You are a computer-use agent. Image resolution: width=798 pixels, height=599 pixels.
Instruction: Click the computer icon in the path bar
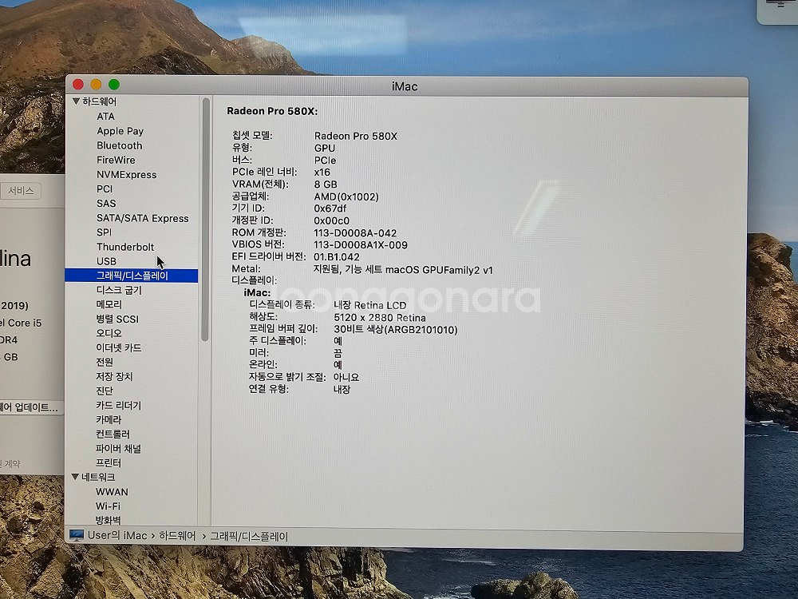pyautogui.click(x=77, y=535)
